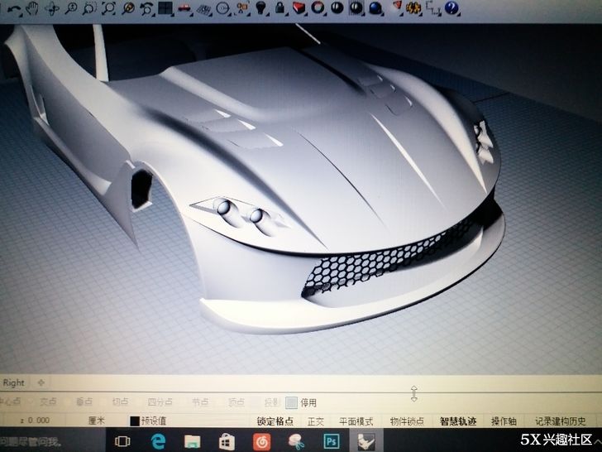602x452 pixels.
Task: Click the four-viewport layout icon
Action: click(165, 9)
